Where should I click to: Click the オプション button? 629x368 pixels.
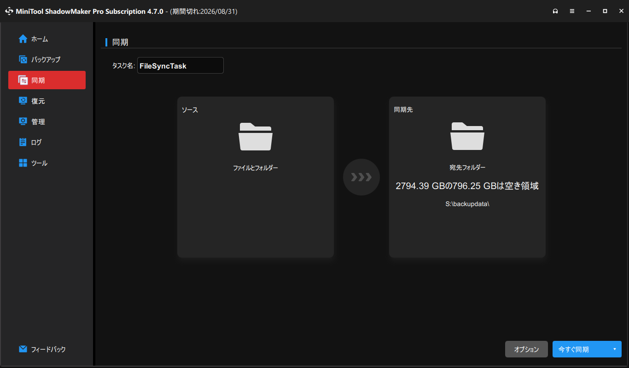(x=526, y=349)
